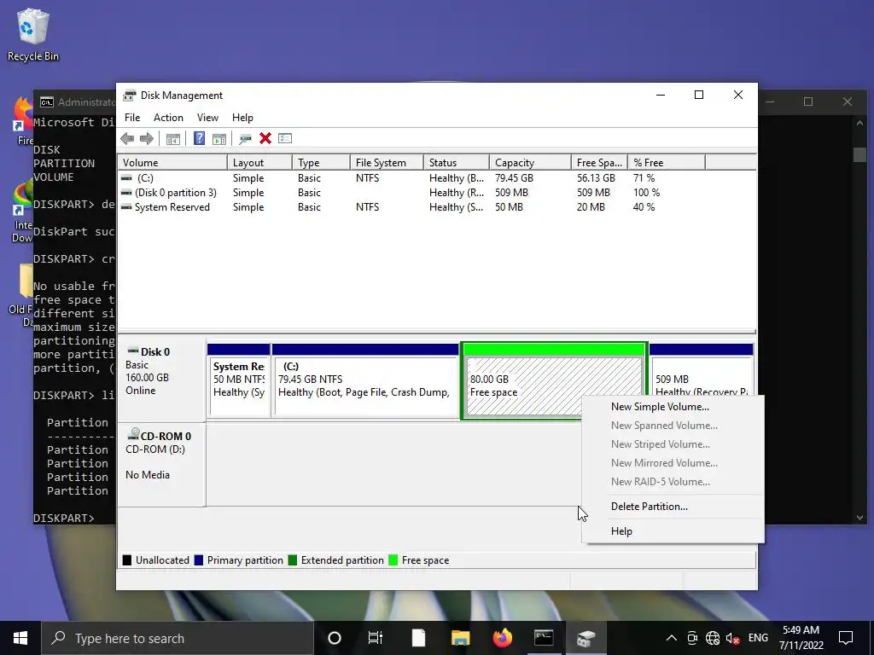
Task: Sort by the Volume column header
Action: (172, 163)
